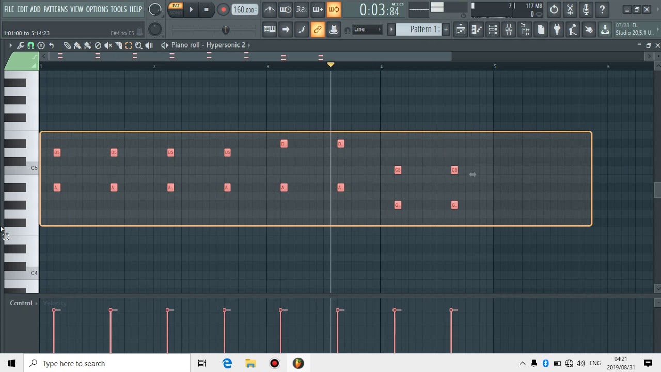Select the Delete tool

[98, 45]
